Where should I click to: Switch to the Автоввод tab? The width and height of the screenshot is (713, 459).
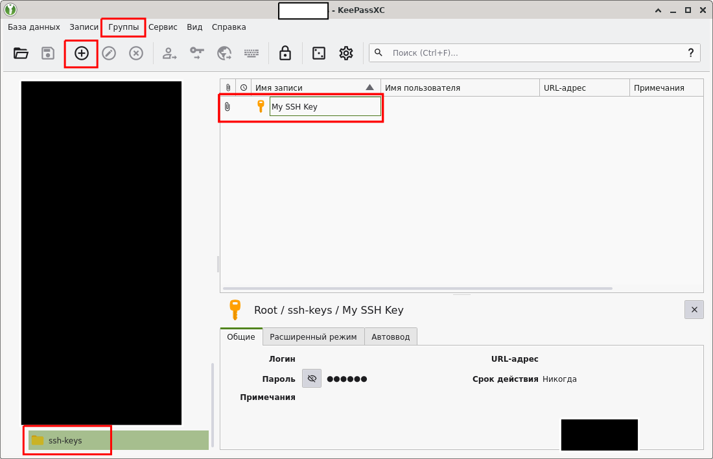click(390, 336)
